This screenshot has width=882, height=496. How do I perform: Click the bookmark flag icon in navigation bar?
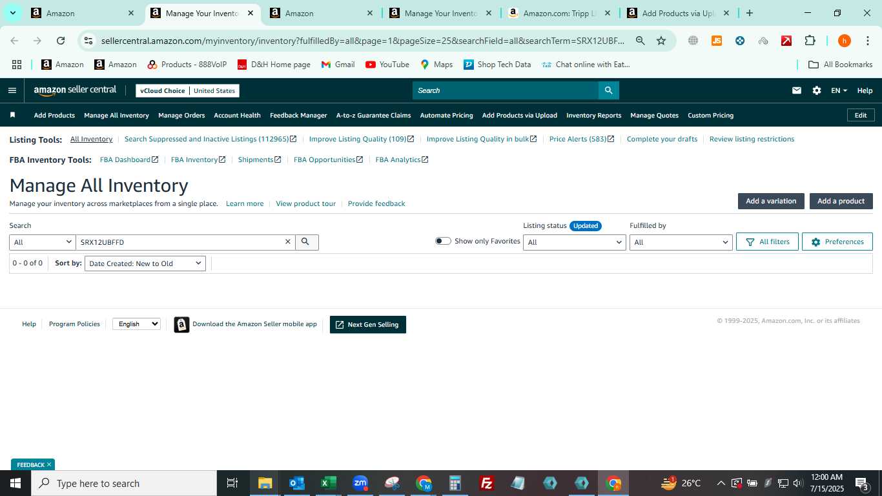[x=12, y=115]
